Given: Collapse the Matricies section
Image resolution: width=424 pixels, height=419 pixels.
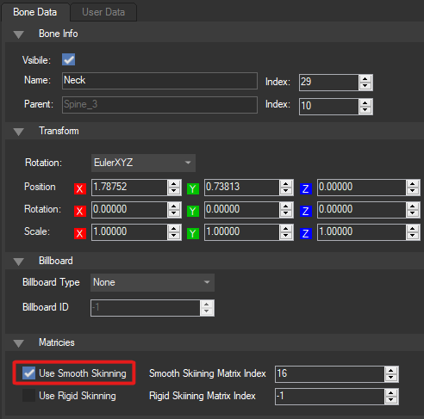Looking at the screenshot, I should tap(19, 343).
